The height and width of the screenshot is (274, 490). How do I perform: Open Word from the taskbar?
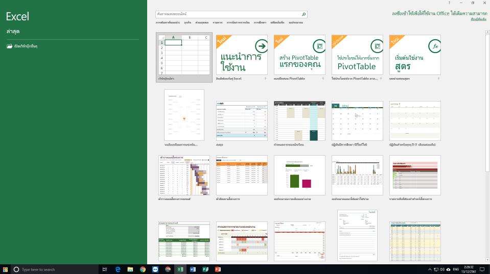(x=193, y=269)
